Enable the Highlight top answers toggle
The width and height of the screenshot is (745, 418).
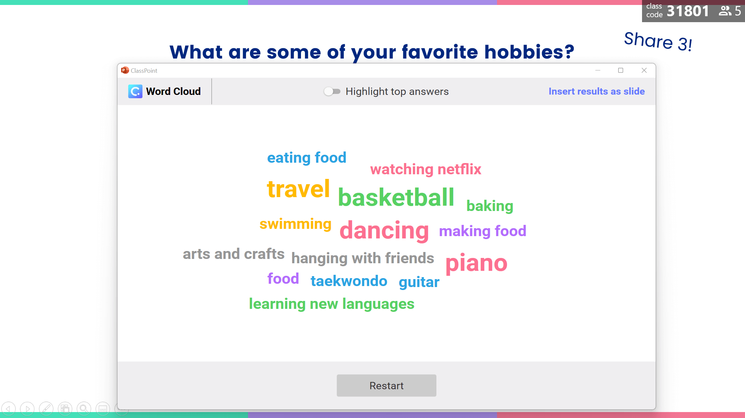pyautogui.click(x=330, y=92)
